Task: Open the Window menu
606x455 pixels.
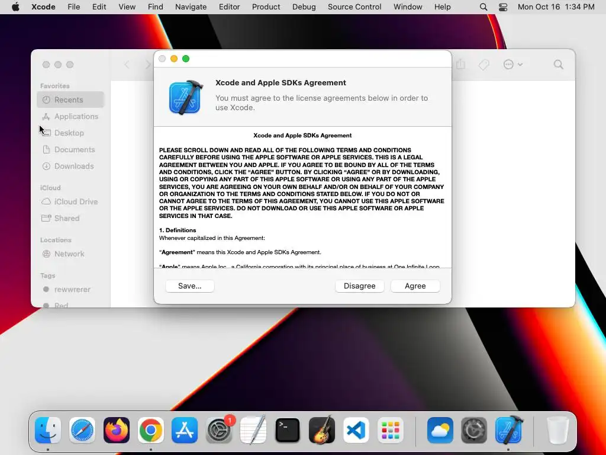Action: (x=408, y=7)
